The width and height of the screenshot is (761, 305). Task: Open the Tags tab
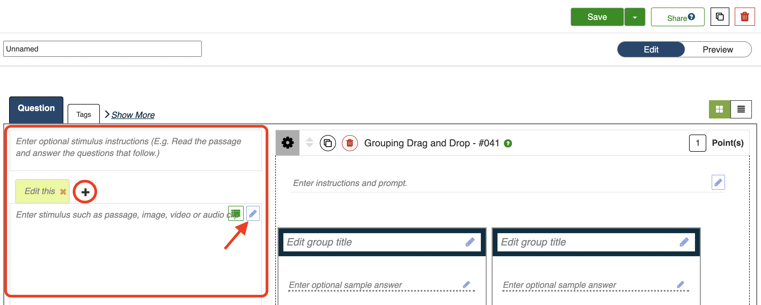coord(84,114)
